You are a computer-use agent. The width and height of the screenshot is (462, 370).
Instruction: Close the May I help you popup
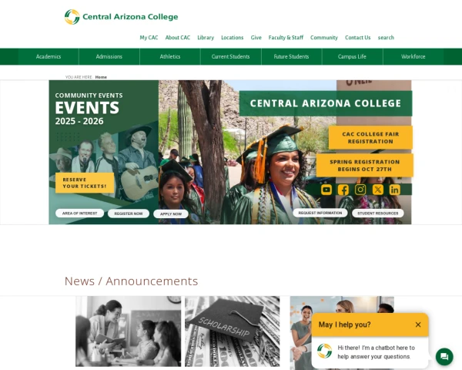point(418,325)
